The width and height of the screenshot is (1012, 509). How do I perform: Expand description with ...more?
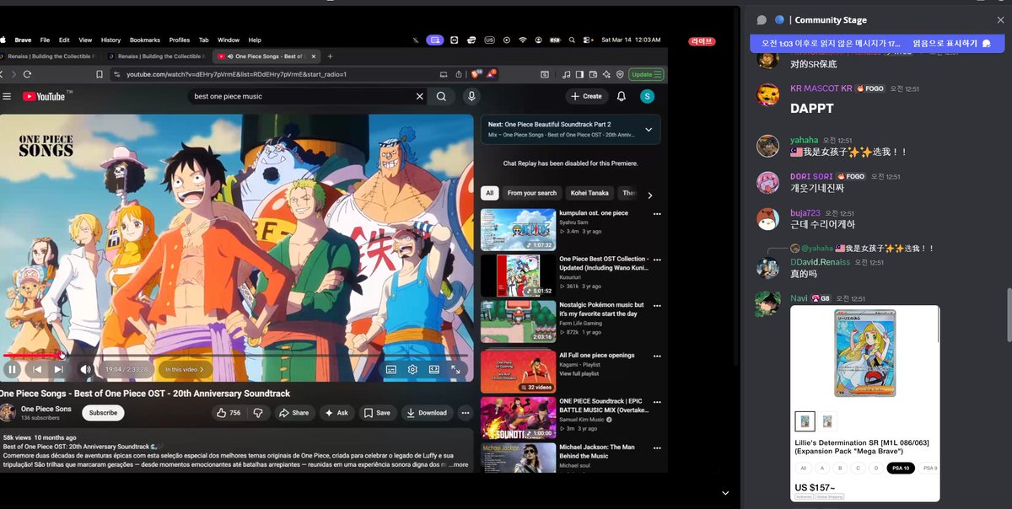pos(459,464)
